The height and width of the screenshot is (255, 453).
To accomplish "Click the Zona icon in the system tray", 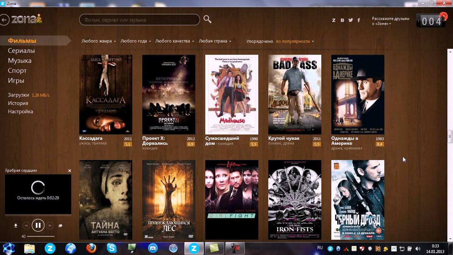I will pos(330,249).
